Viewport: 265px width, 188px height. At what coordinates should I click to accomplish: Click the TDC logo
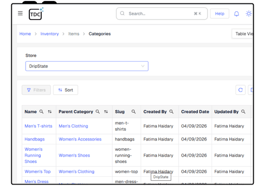click(x=36, y=14)
